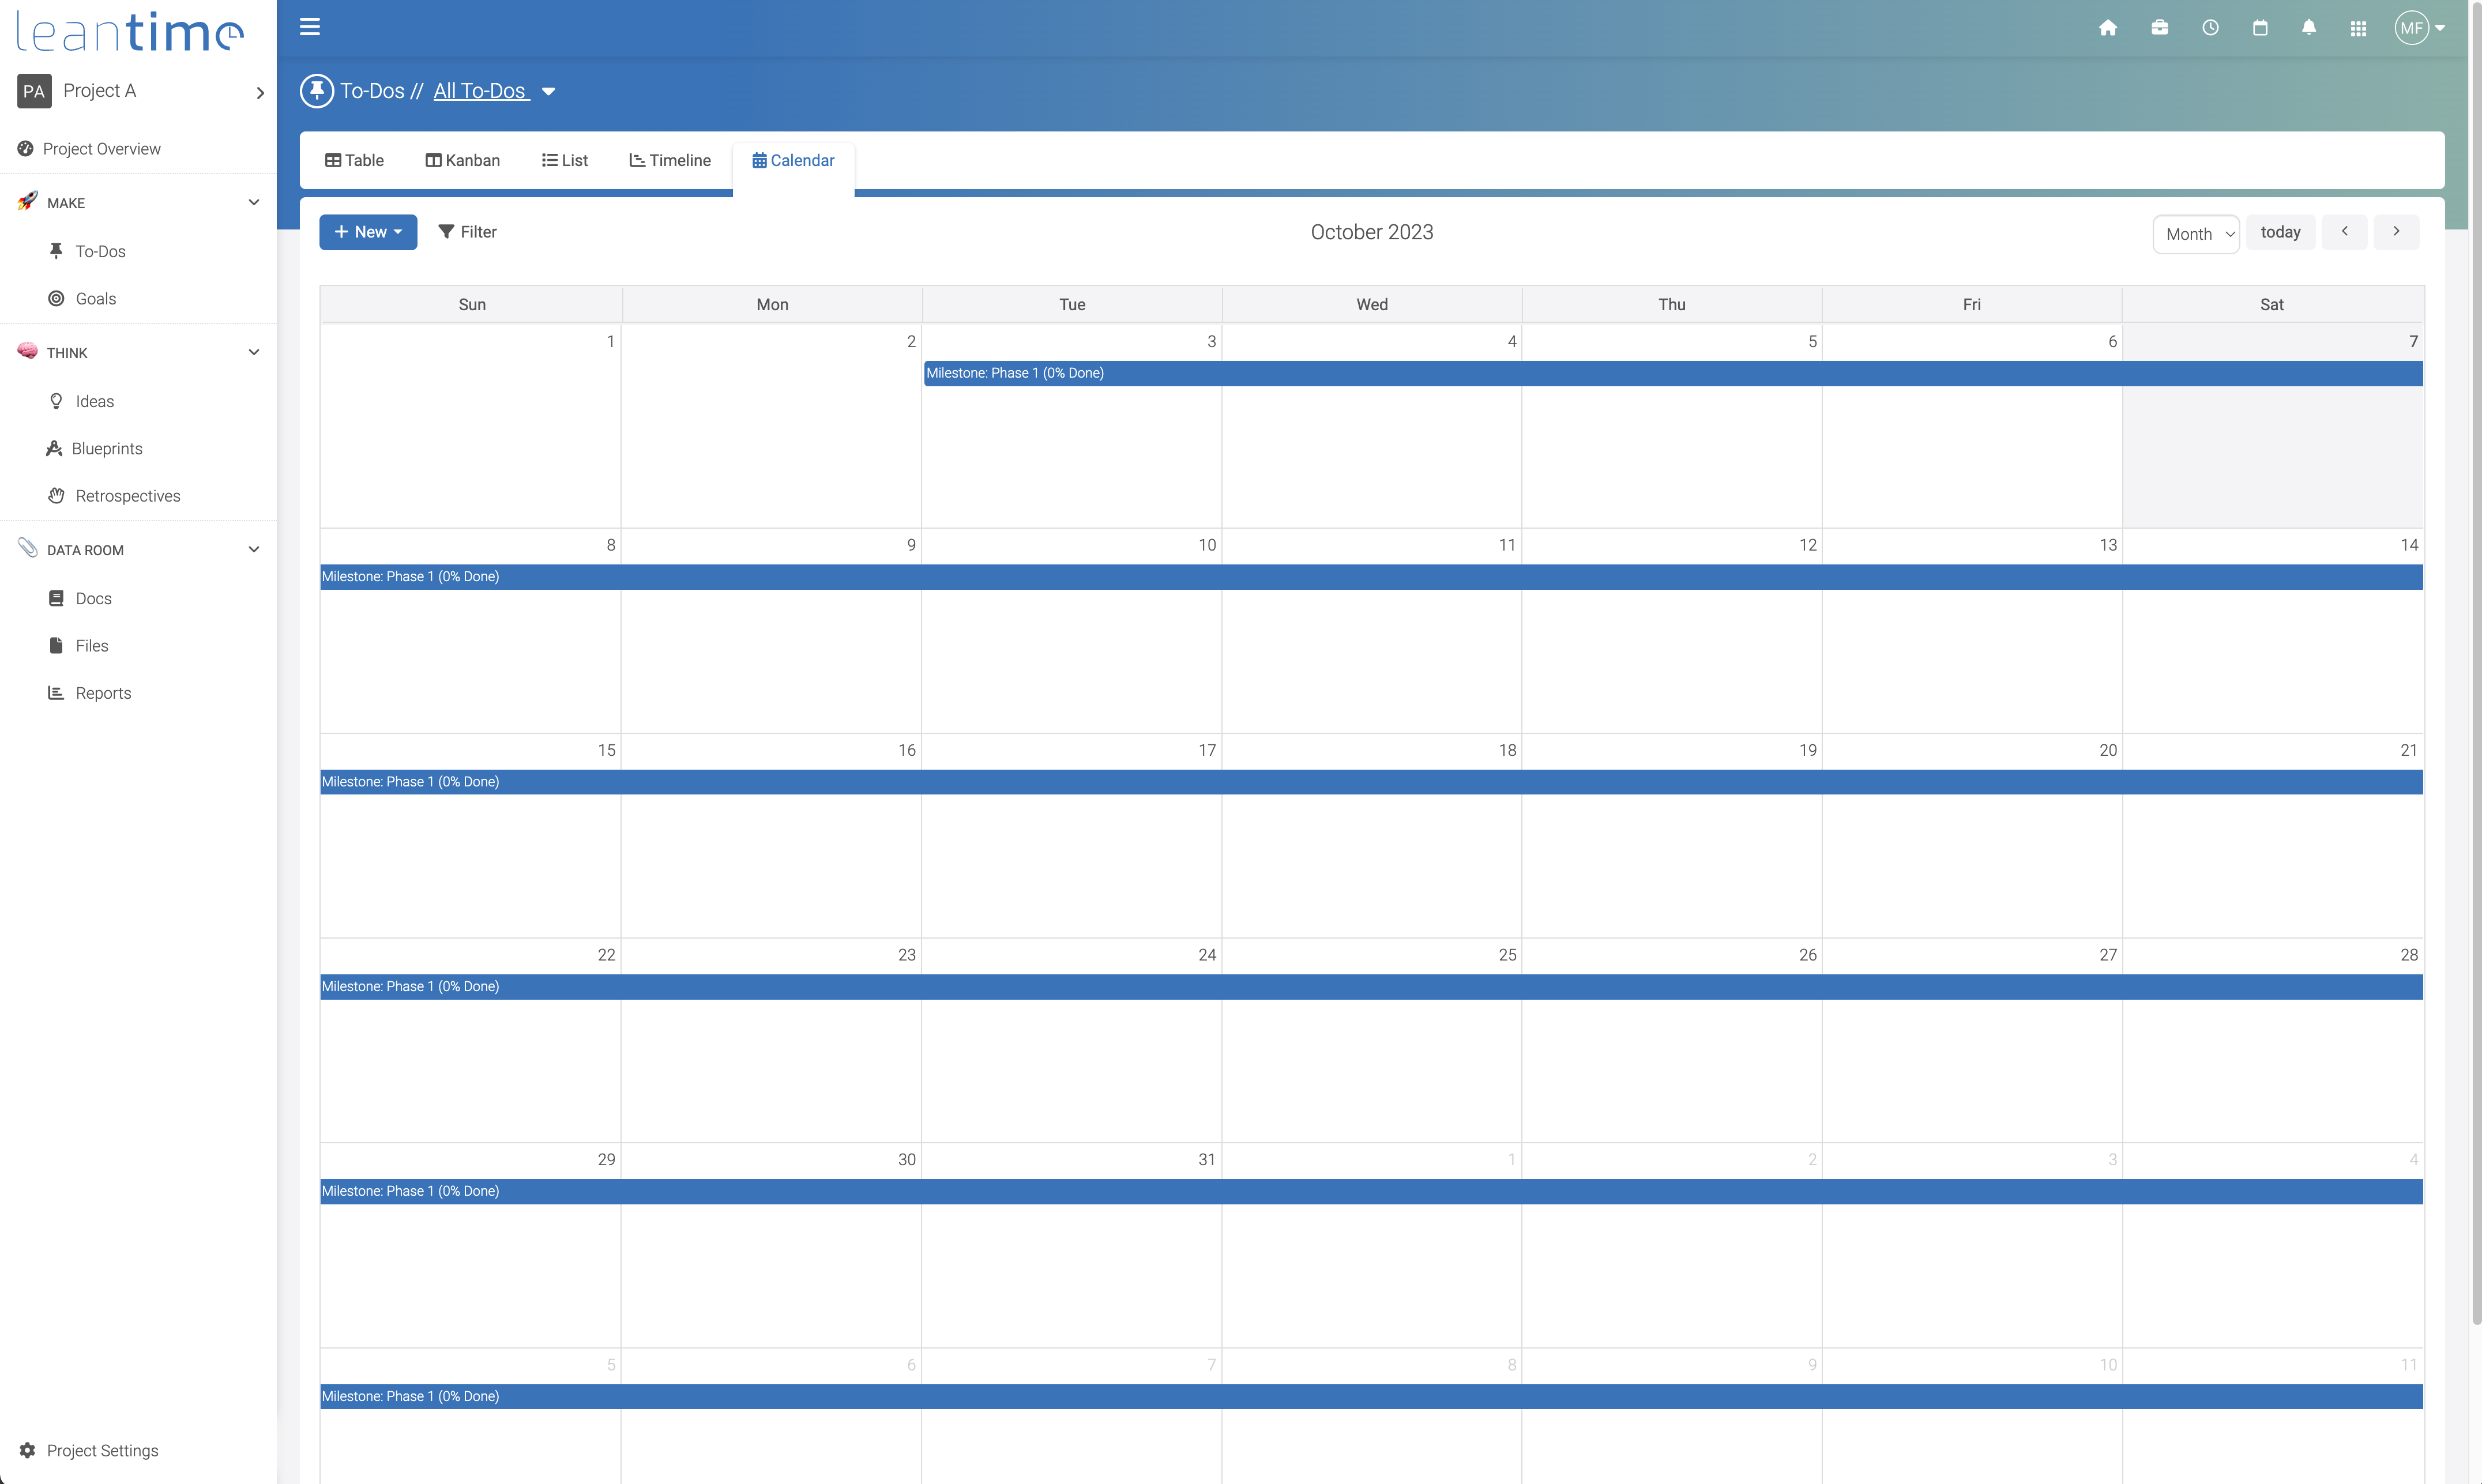This screenshot has width=2482, height=1484.
Task: Collapse the MAKE sidebar section
Action: pos(254,202)
